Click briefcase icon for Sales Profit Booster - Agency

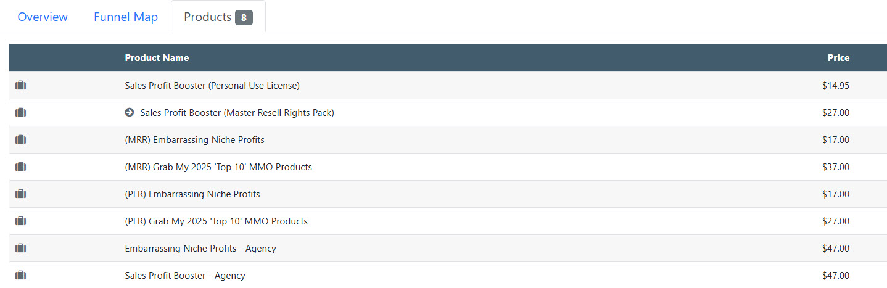coord(20,275)
